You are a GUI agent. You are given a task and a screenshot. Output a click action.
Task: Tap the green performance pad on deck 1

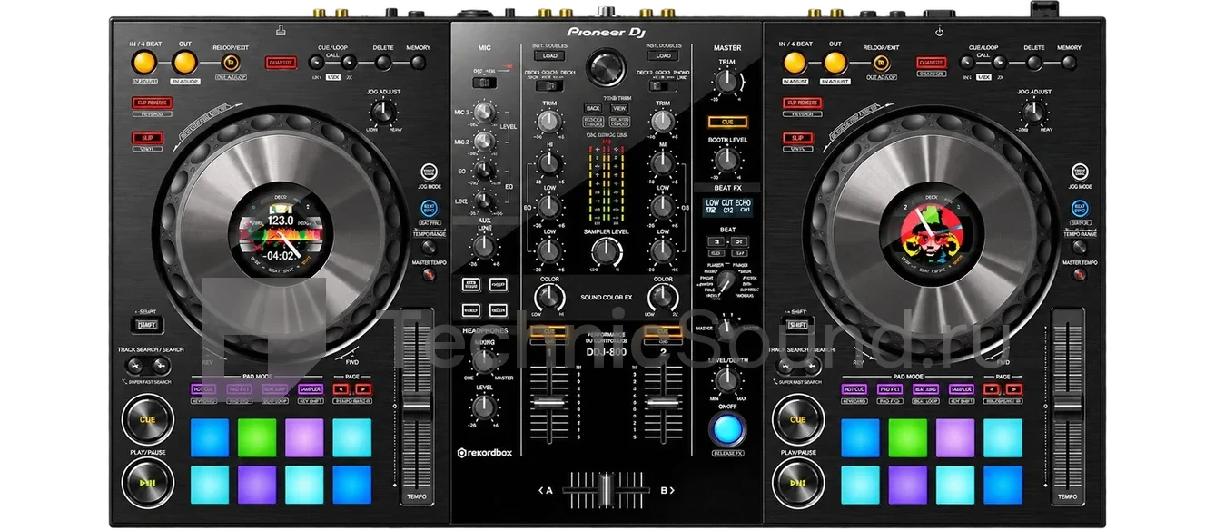(257, 437)
